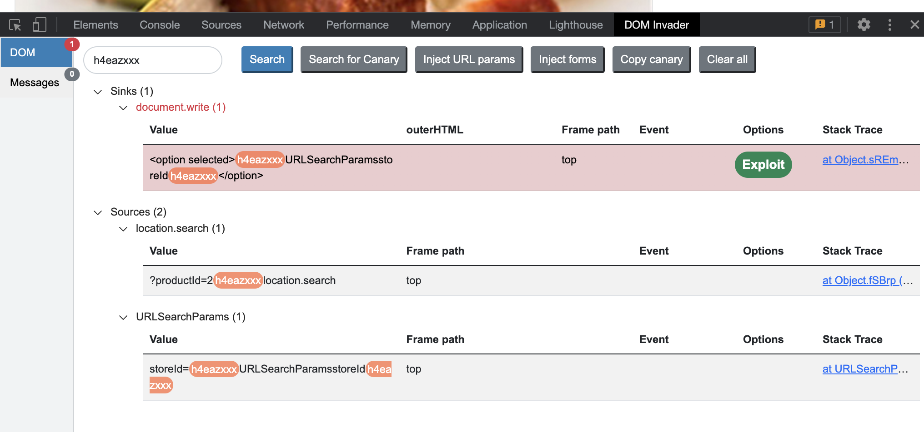
Task: Collapse the URLSearchParams source group
Action: [123, 317]
